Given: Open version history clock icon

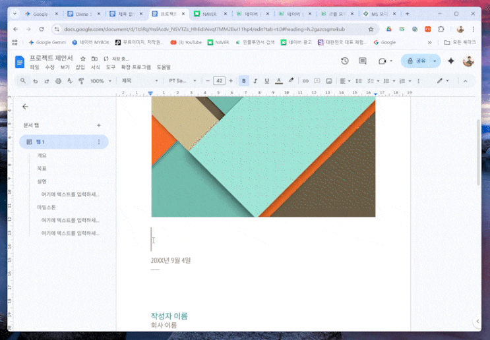Looking at the screenshot, I should pos(345,61).
